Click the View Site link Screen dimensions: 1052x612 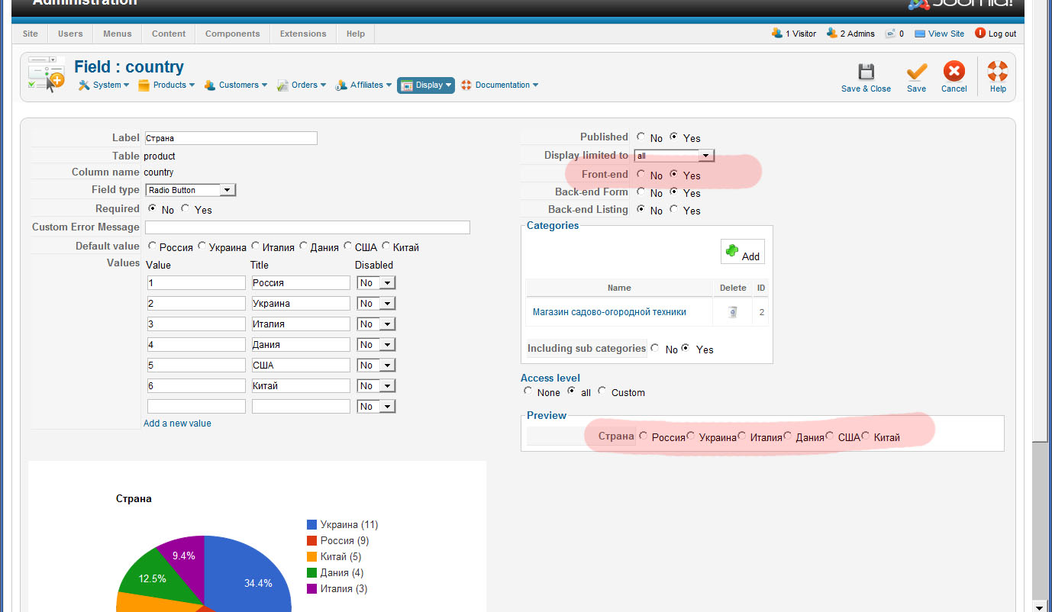[x=947, y=34]
